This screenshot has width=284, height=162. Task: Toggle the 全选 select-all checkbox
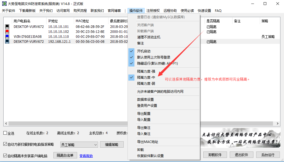tap(5, 133)
